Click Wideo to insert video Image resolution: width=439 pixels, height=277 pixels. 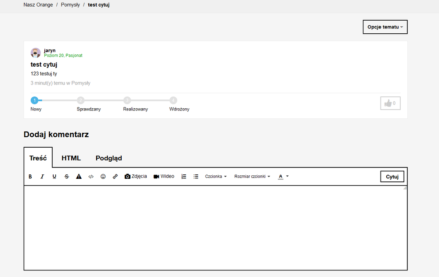click(x=164, y=177)
